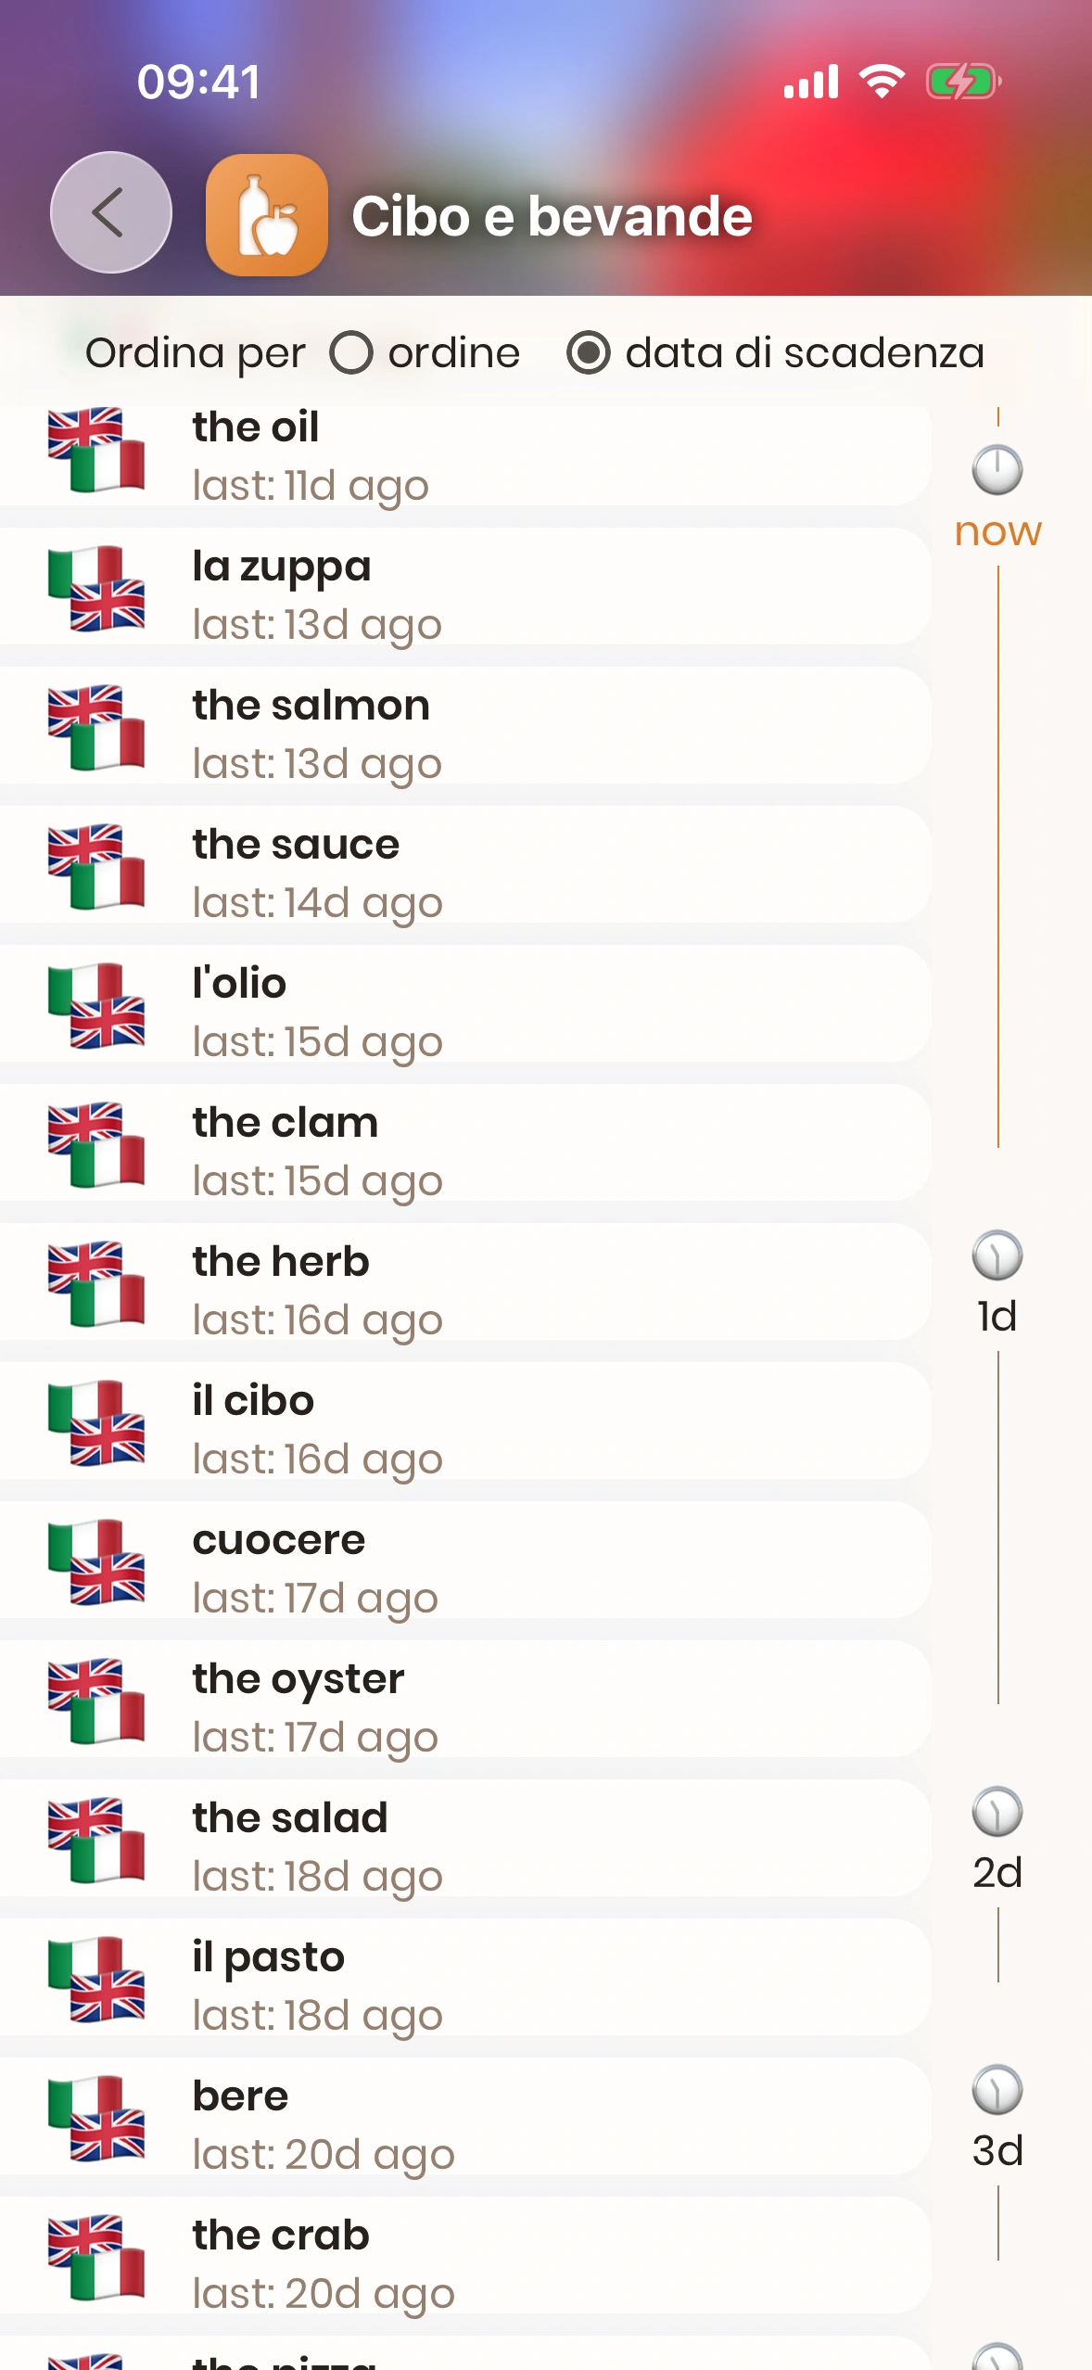Tap 'the herb' list item
The image size is (1092, 2370).
click(463, 1284)
